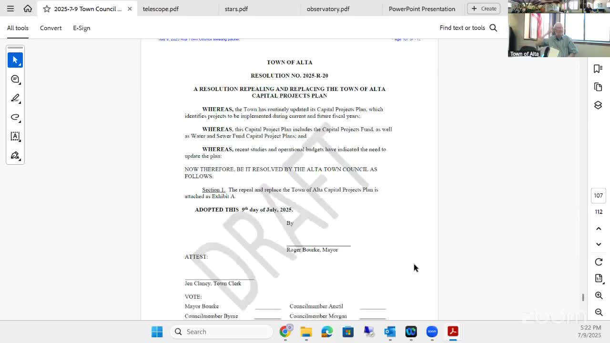This screenshot has width=610, height=343.
Task: Click the vertical scrollbar thumb
Action: coord(583,297)
